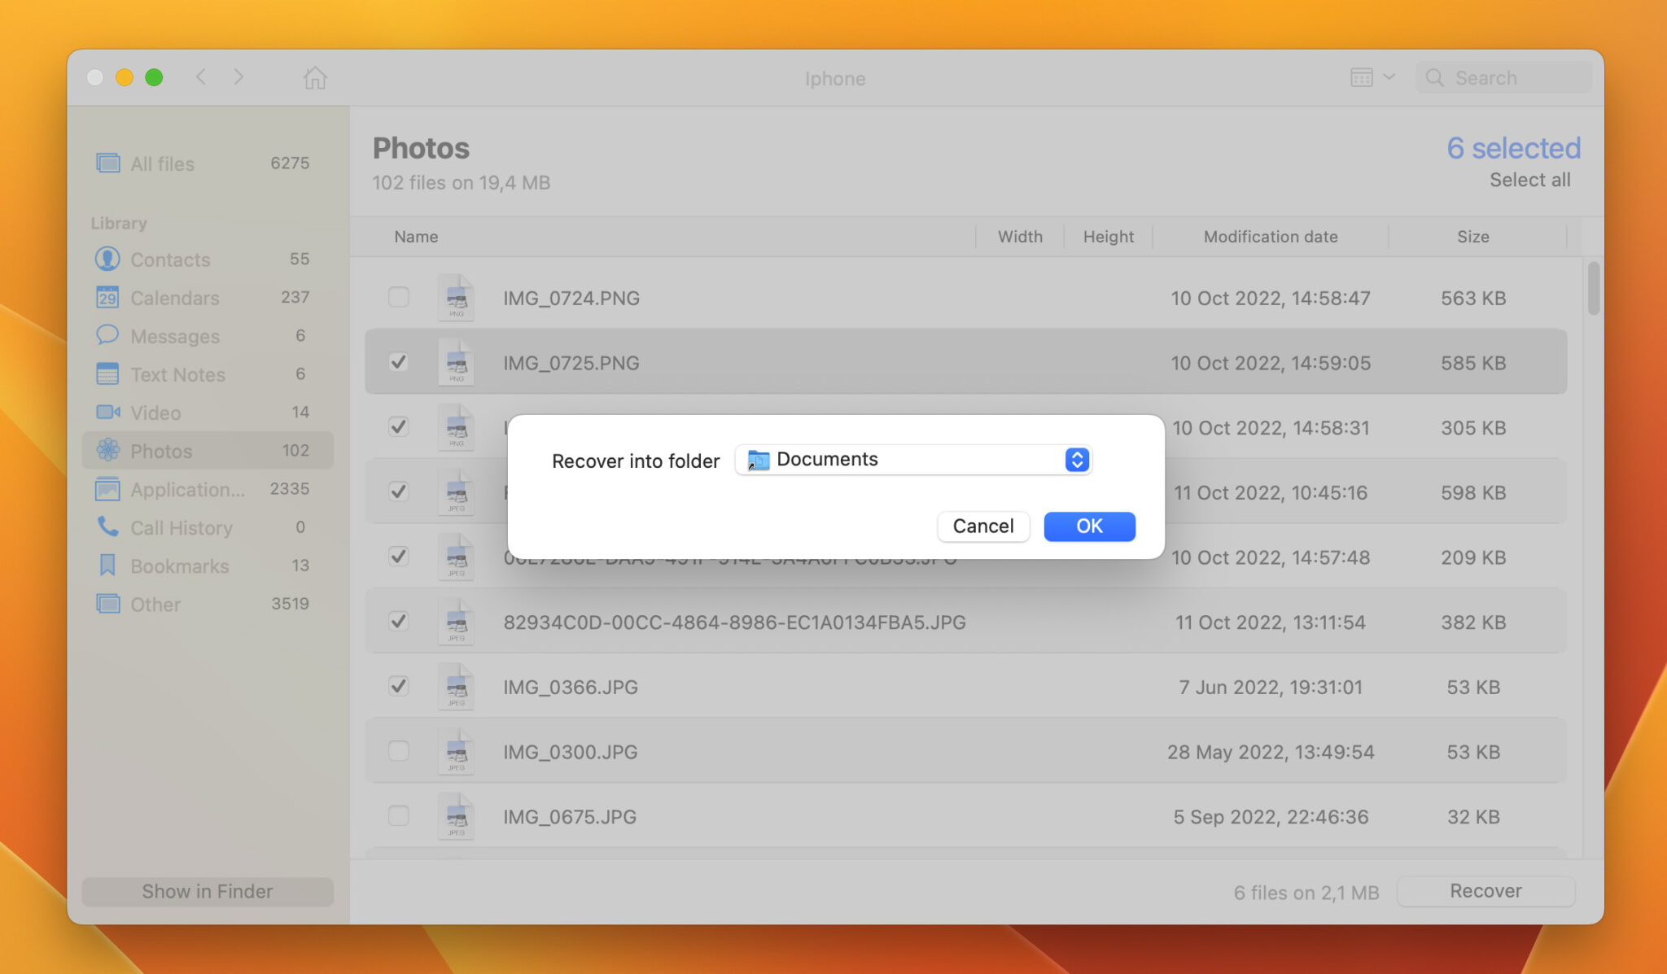This screenshot has width=1667, height=974.
Task: Sort files by the Size column header
Action: (1473, 236)
